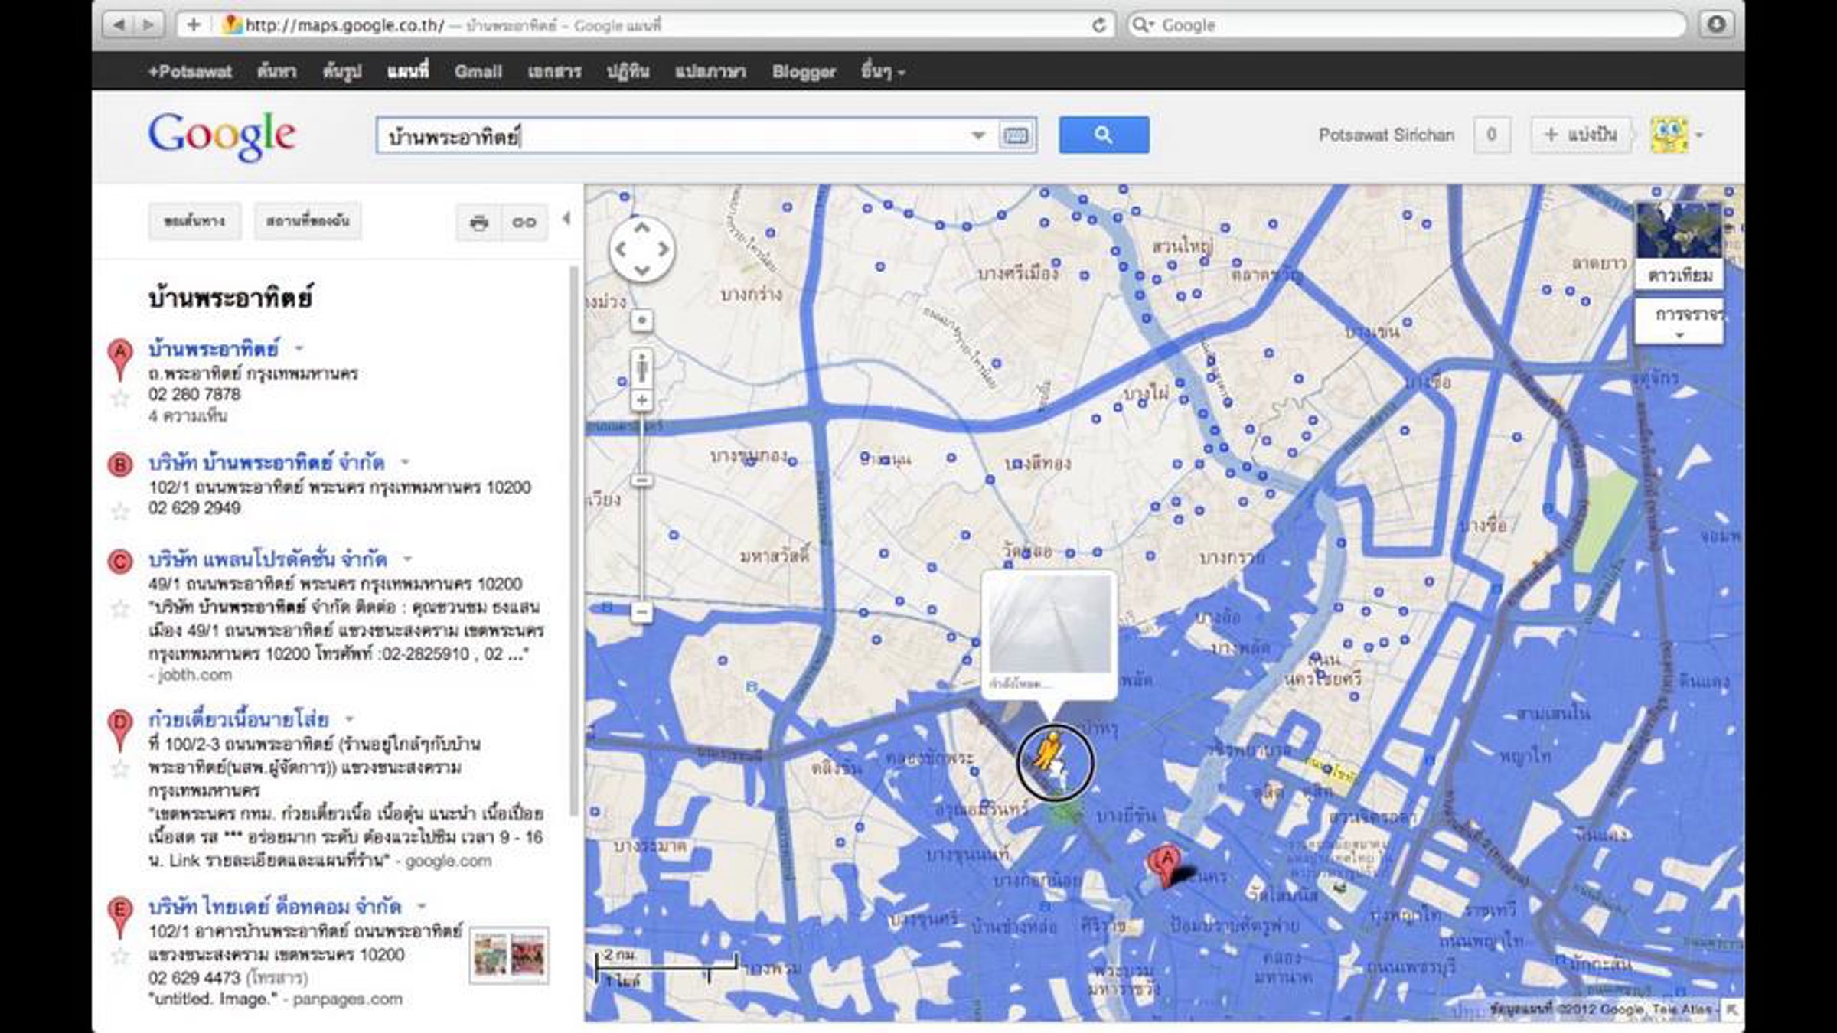Reload the page using the refresh icon
Image resolution: width=1837 pixels, height=1033 pixels.
pos(1099,24)
